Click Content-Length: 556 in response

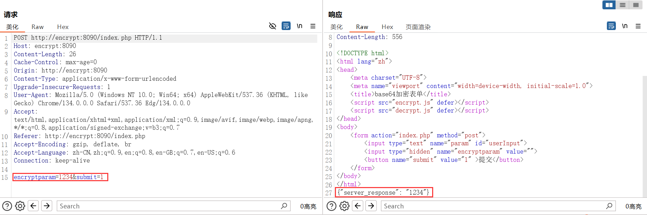click(x=369, y=37)
